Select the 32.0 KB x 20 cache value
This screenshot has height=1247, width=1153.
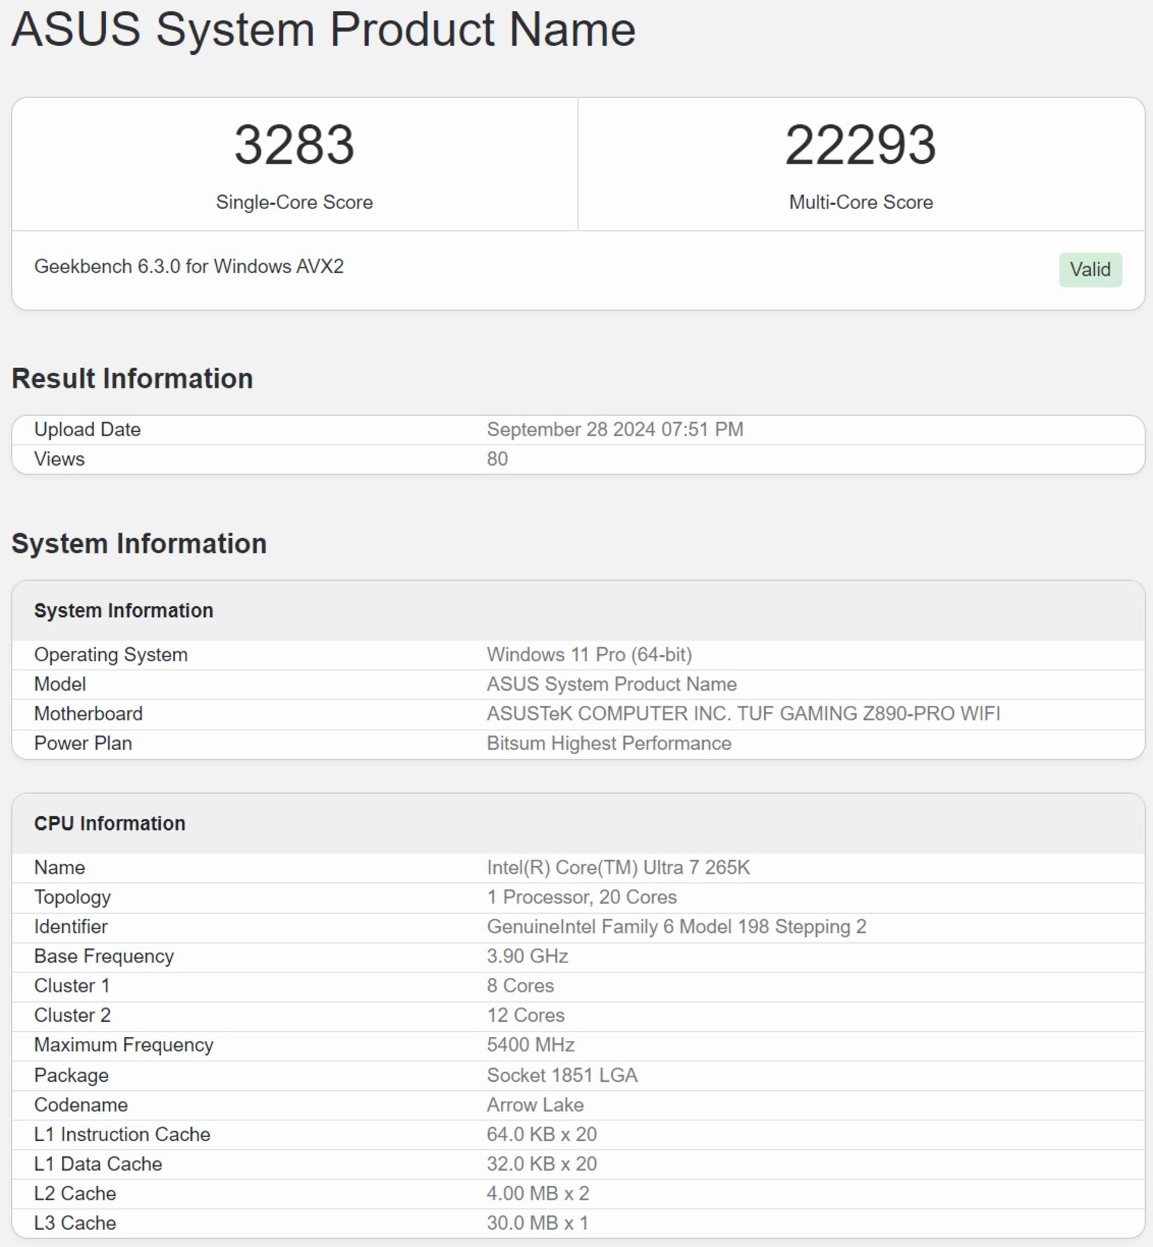[x=542, y=1164]
